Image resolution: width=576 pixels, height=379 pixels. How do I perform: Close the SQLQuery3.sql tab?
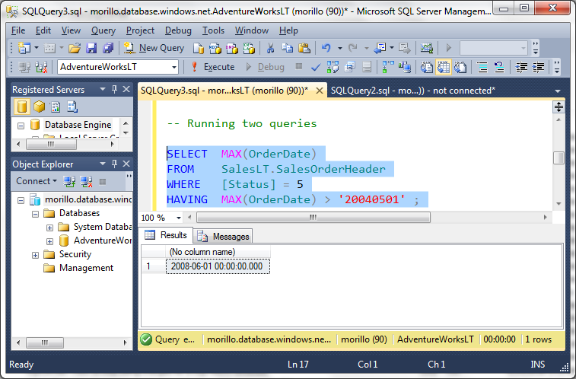tap(320, 91)
